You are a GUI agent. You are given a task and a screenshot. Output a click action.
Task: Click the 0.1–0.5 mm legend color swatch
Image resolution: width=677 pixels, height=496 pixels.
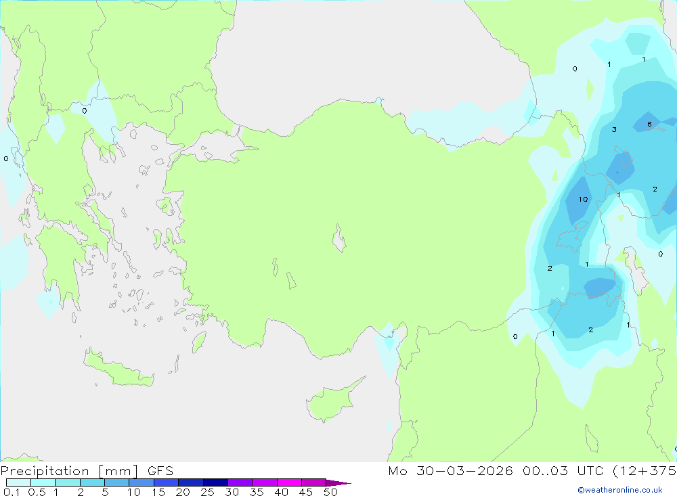(x=18, y=482)
